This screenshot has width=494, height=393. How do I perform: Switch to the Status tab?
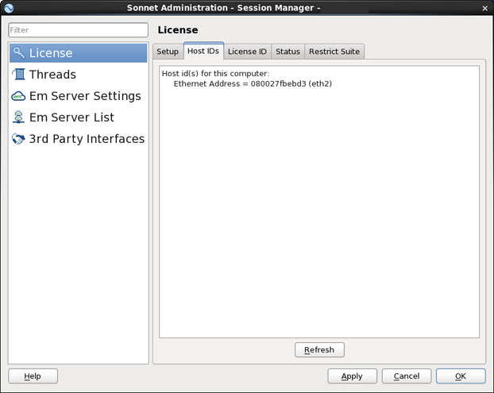click(x=288, y=52)
